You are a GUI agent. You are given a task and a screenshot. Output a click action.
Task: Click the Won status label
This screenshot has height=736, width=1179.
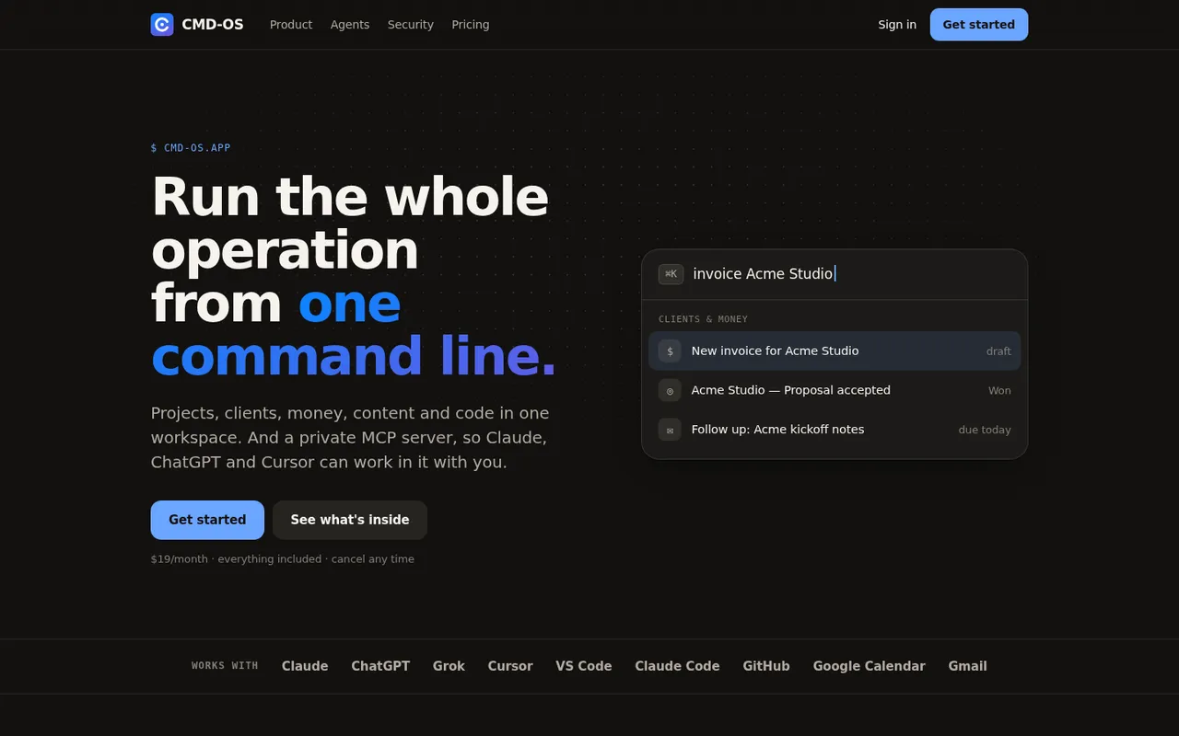999,391
